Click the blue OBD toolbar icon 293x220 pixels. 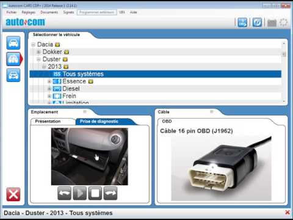tap(242, 23)
